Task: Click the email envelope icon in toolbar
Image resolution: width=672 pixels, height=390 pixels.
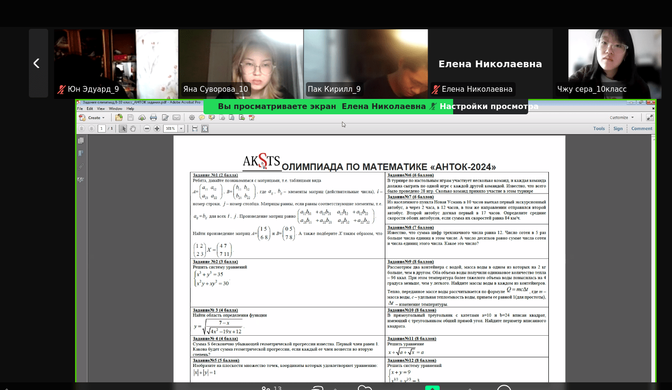Action: (x=177, y=118)
